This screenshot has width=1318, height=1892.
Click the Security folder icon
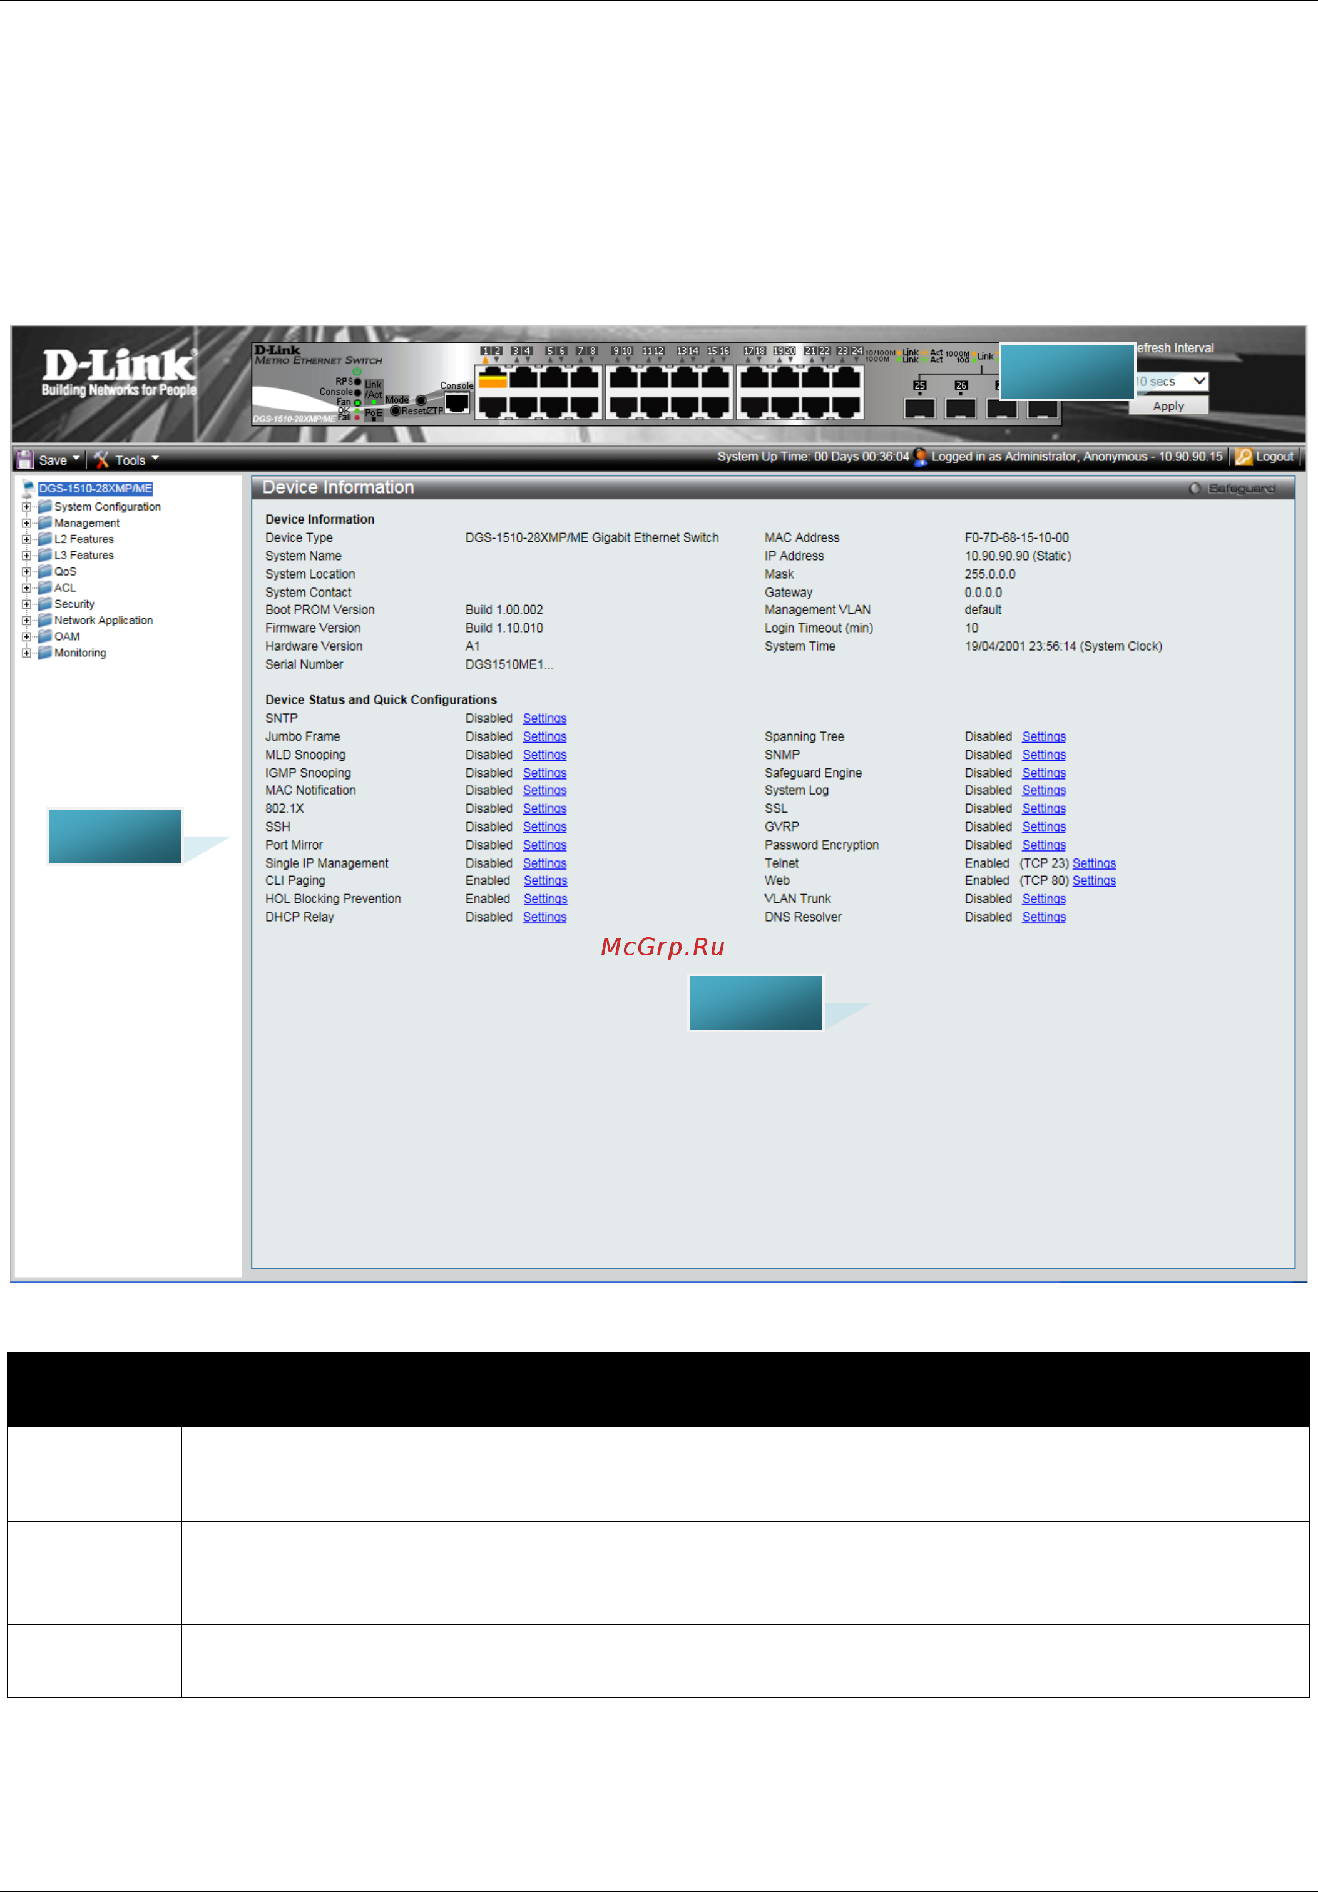coord(45,604)
